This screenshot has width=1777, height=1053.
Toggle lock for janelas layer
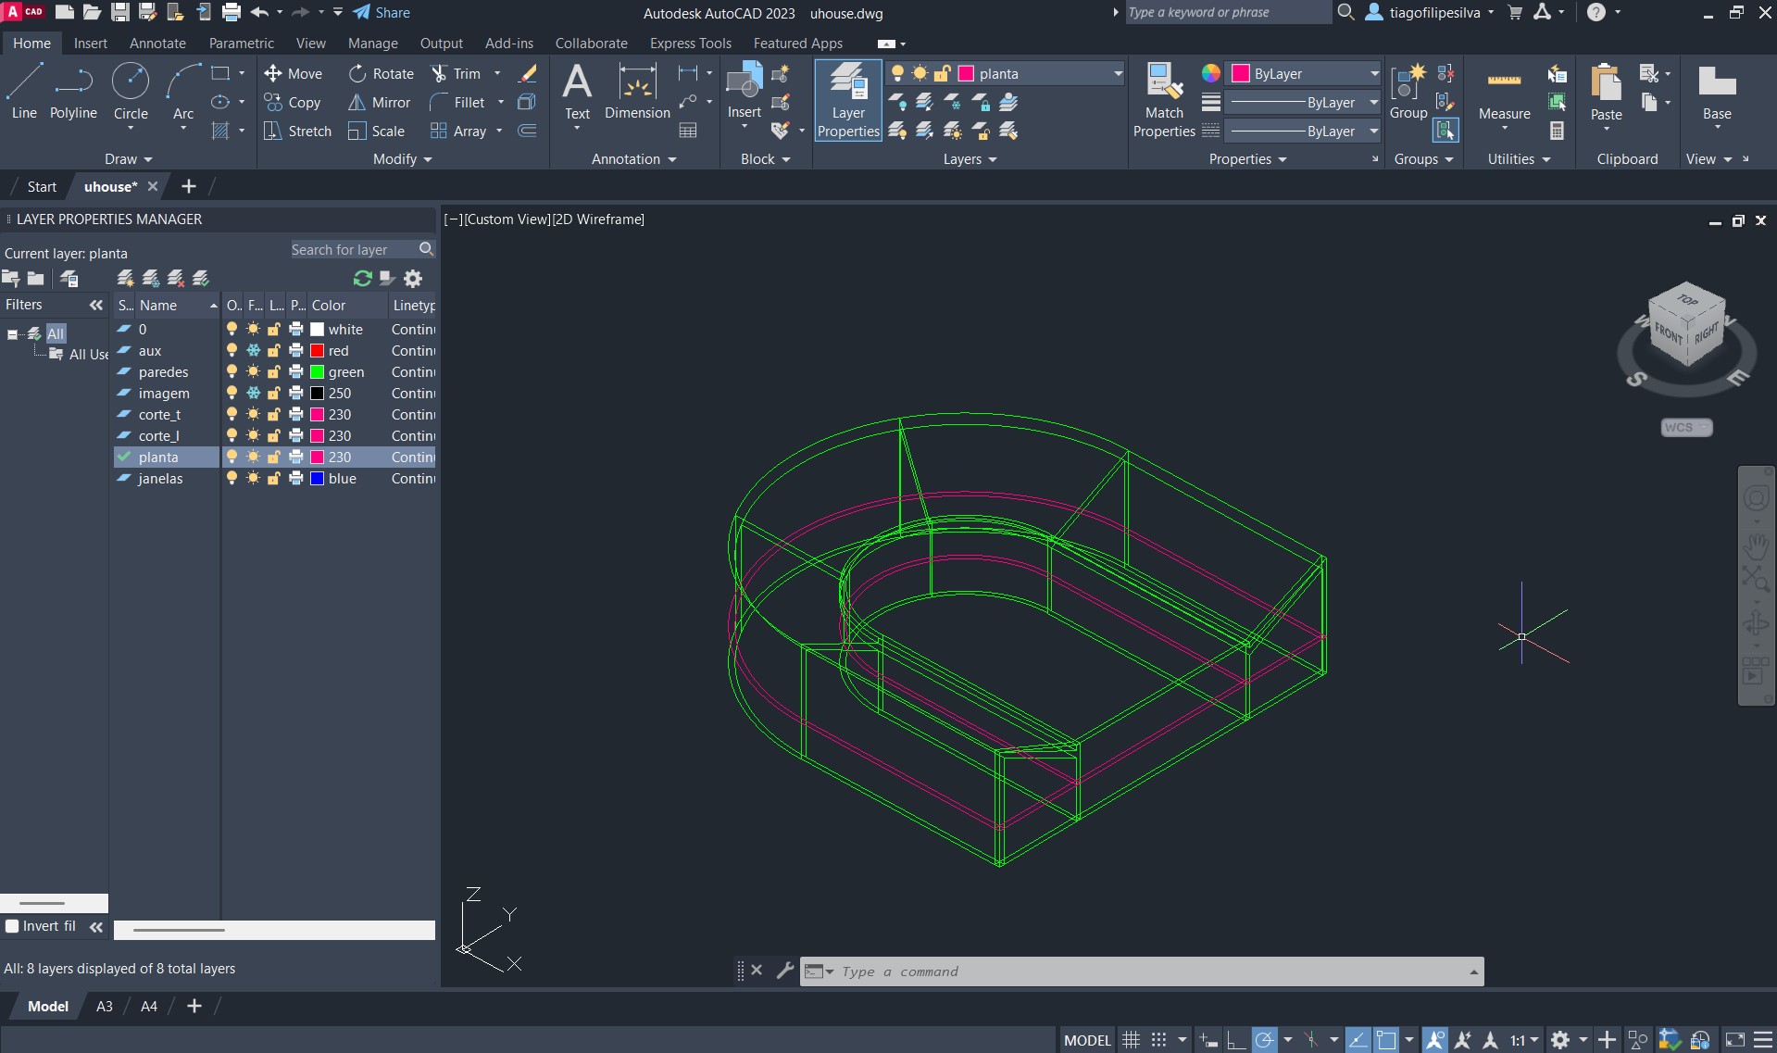click(x=274, y=479)
